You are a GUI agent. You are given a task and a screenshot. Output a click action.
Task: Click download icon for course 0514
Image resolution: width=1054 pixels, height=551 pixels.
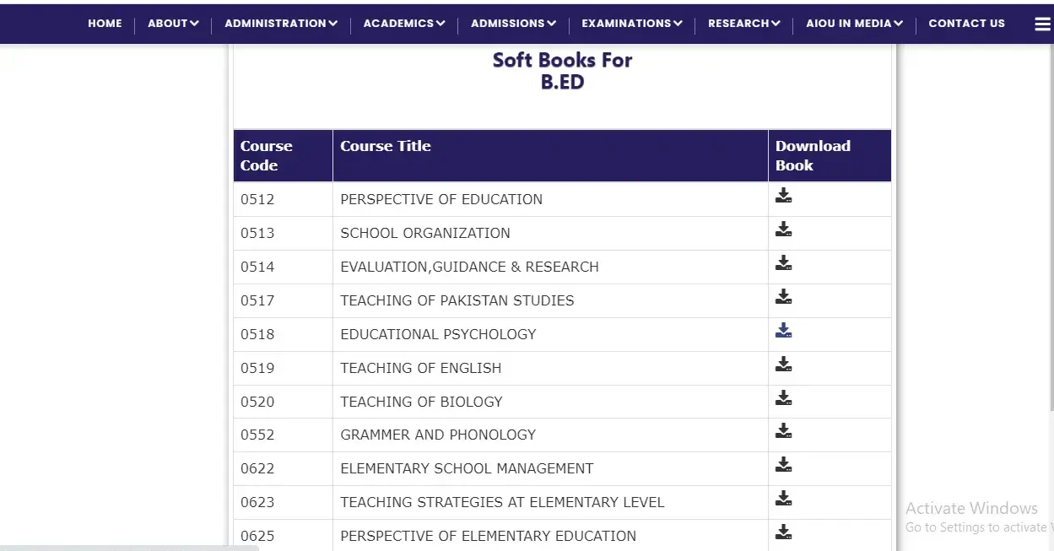click(x=784, y=263)
